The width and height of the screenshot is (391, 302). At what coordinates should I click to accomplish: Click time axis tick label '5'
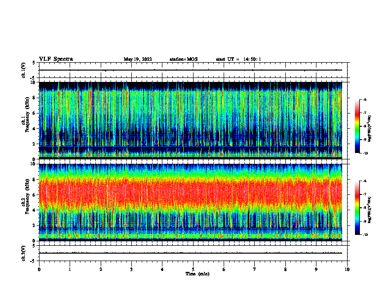[193, 269]
